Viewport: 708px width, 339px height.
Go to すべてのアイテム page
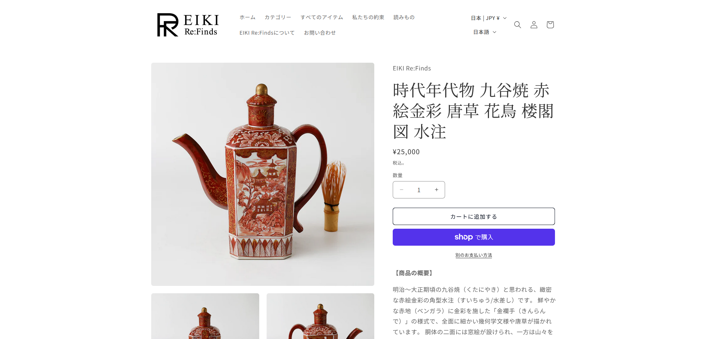tap(322, 17)
